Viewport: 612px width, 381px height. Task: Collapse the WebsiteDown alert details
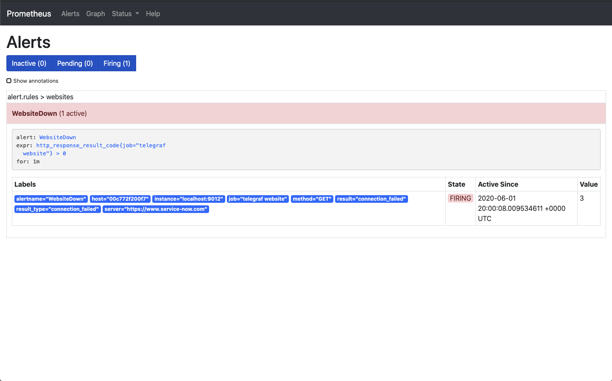coord(49,113)
